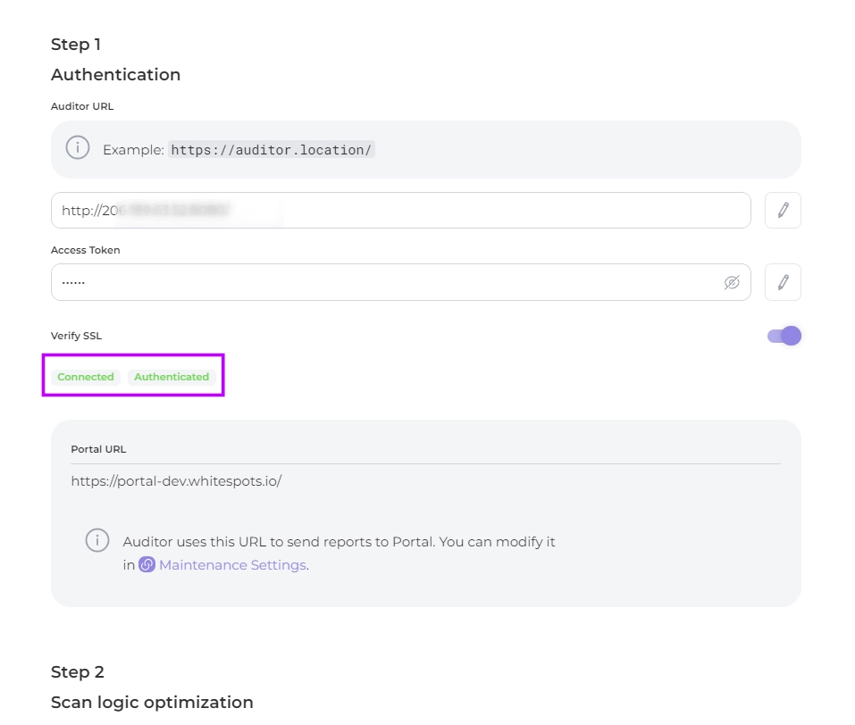
Task: Click the pencil icon to edit Auditor URL
Action: (x=783, y=211)
